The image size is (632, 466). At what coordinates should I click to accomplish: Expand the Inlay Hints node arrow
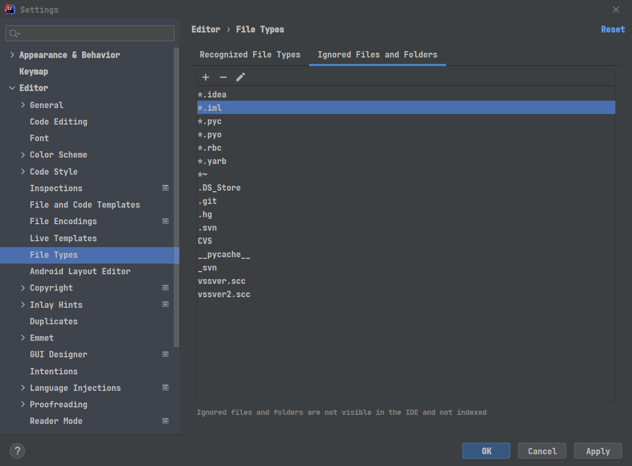coord(23,305)
